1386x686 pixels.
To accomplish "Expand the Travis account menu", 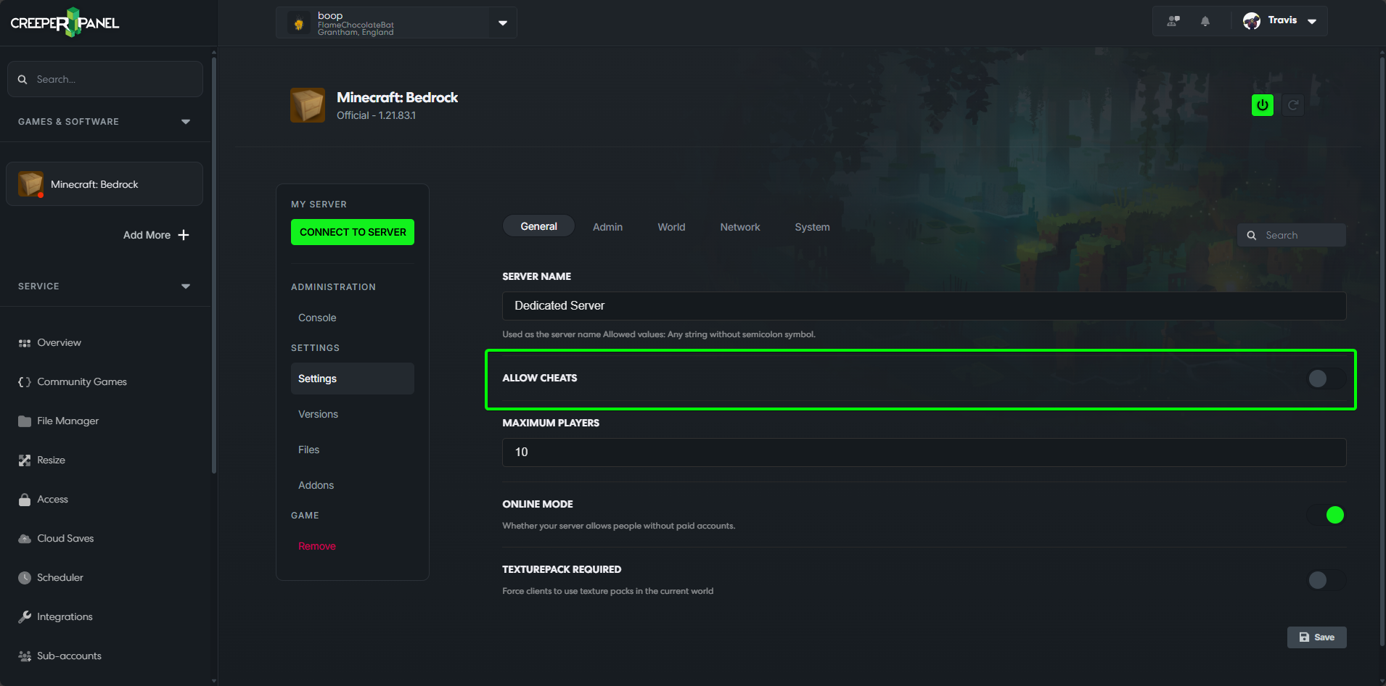I will (1311, 21).
